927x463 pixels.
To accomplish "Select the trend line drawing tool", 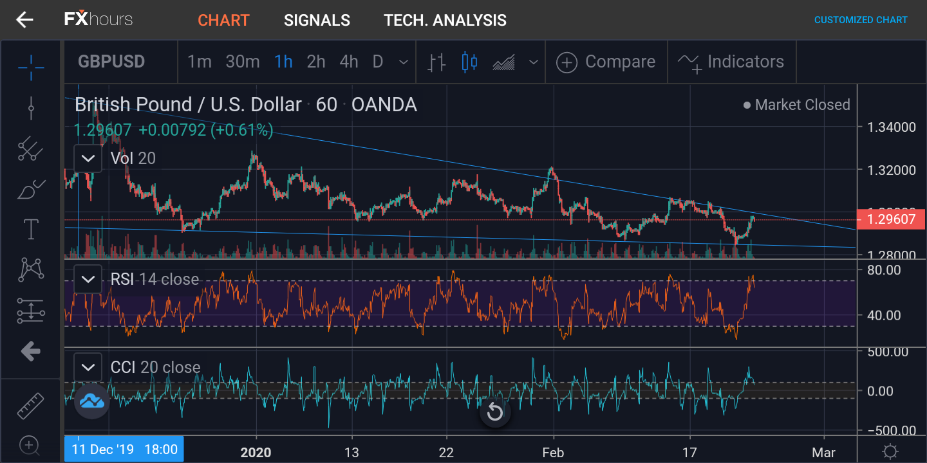I will 31,109.
